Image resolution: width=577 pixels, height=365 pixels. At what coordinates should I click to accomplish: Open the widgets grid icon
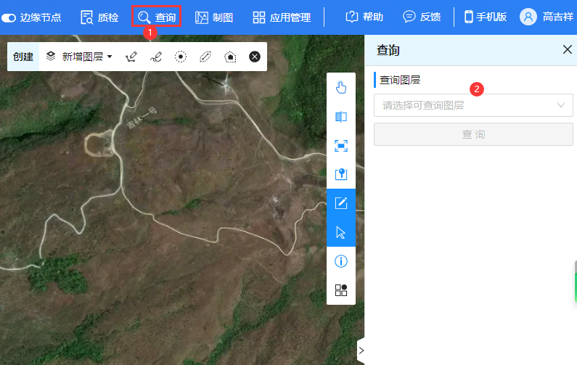click(x=341, y=290)
